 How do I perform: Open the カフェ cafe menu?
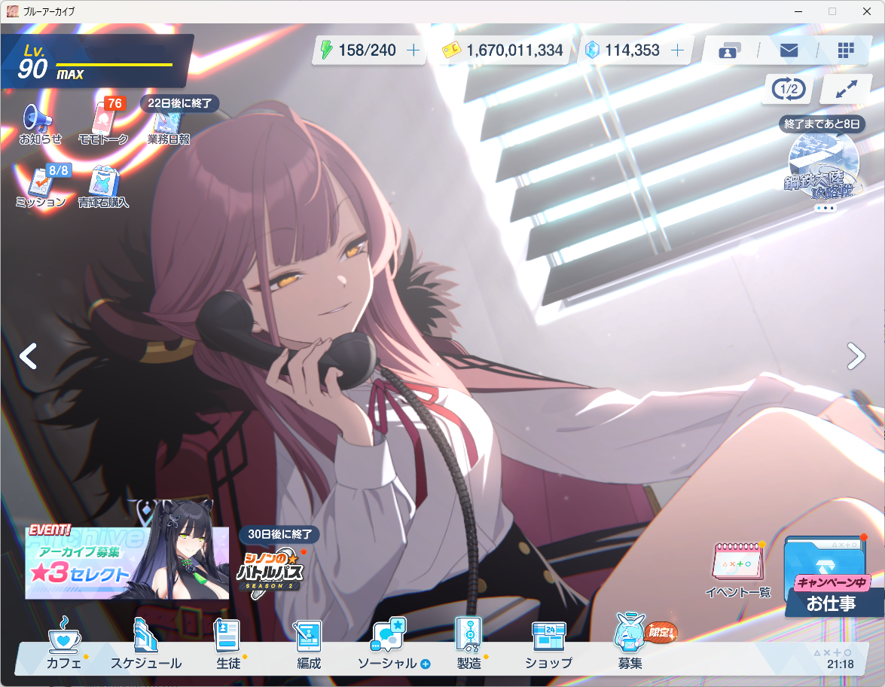64,646
